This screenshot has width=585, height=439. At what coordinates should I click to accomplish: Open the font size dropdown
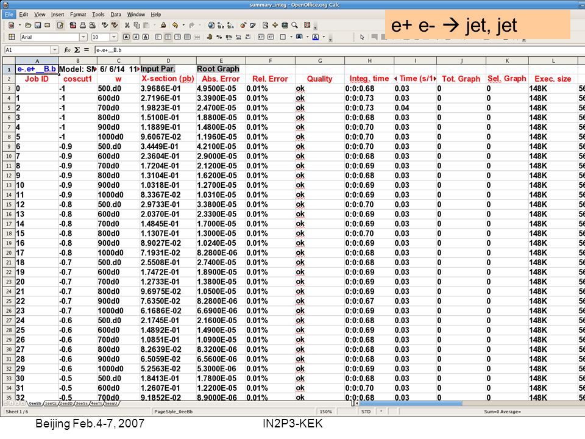point(114,37)
